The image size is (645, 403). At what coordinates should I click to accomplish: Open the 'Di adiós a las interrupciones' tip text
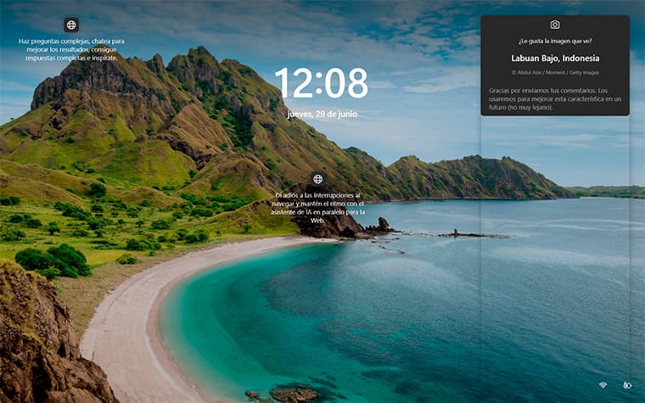tap(317, 208)
